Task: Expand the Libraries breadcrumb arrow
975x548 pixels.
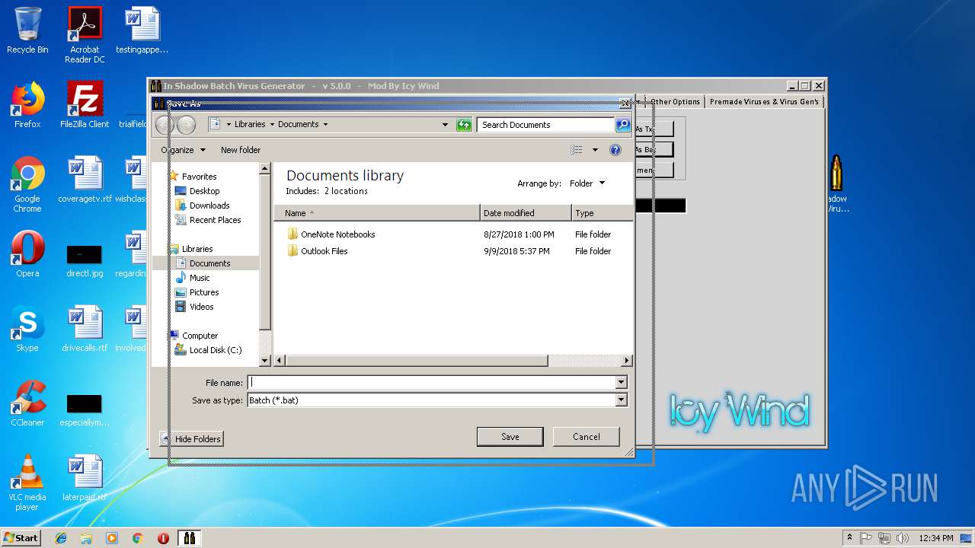Action: pos(271,125)
